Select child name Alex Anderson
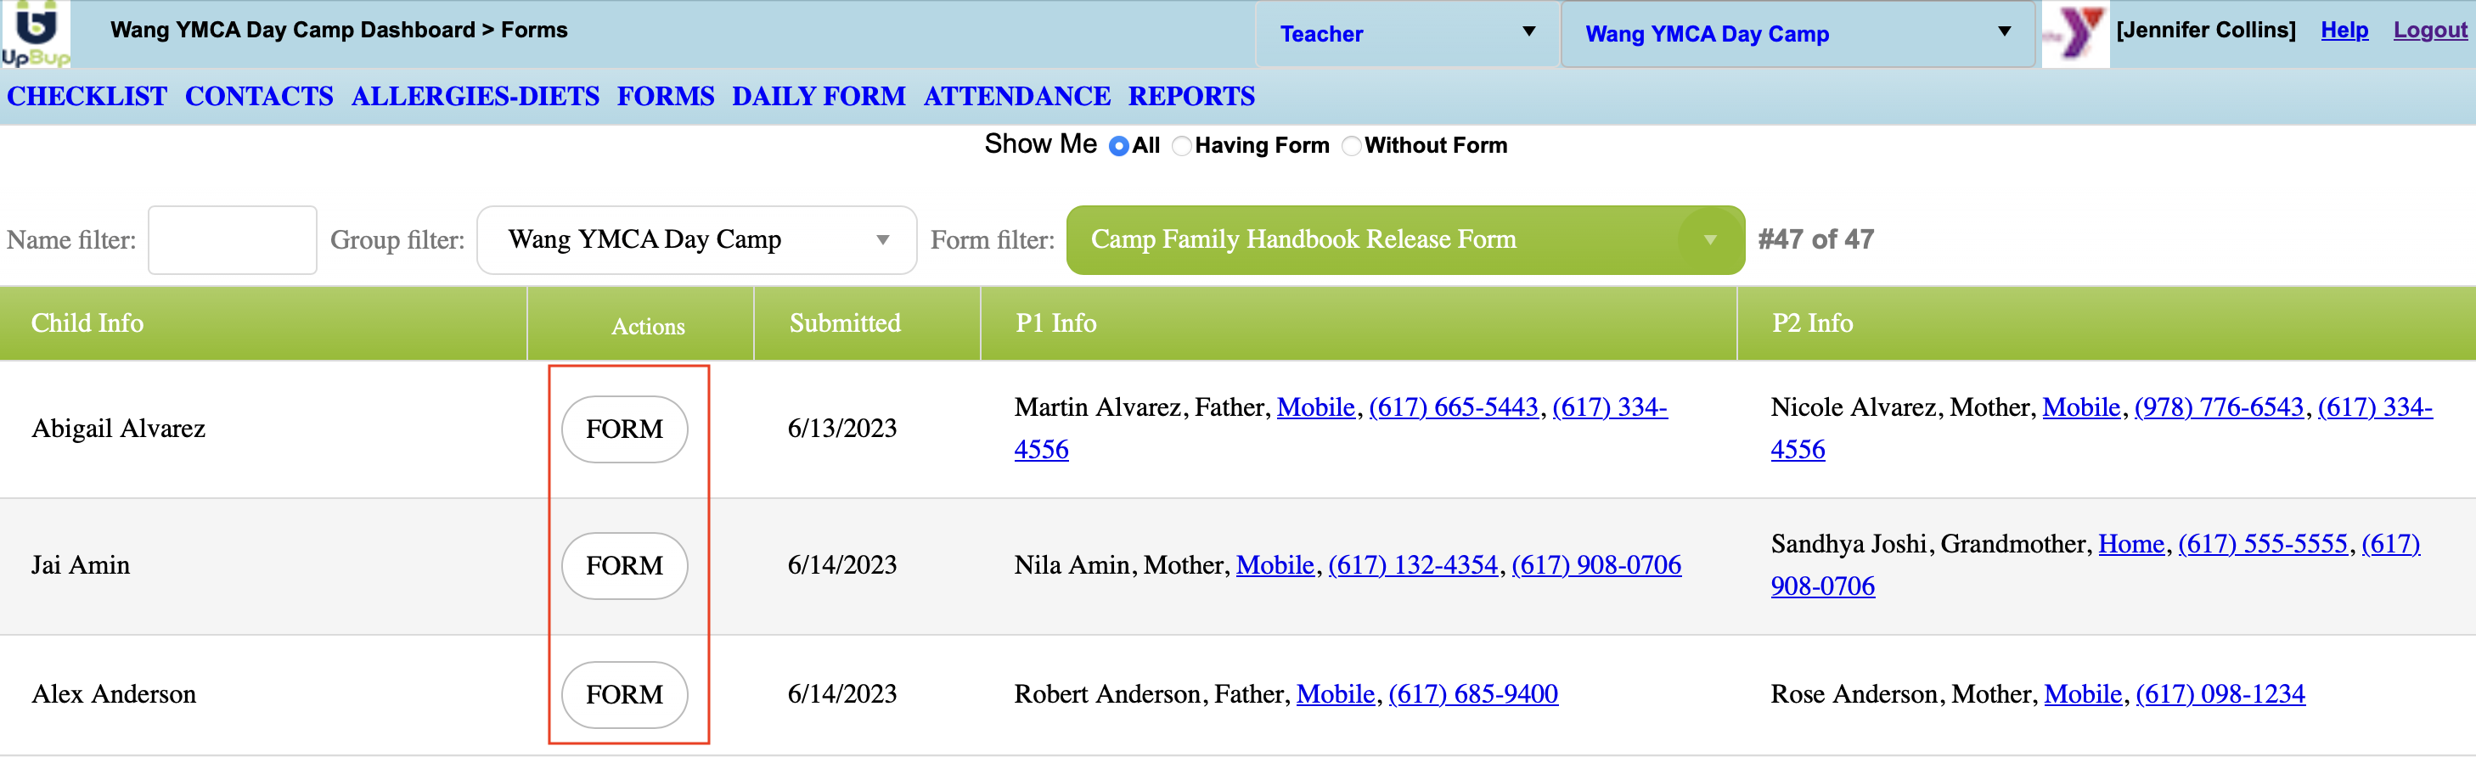This screenshot has width=2476, height=757. (x=114, y=693)
